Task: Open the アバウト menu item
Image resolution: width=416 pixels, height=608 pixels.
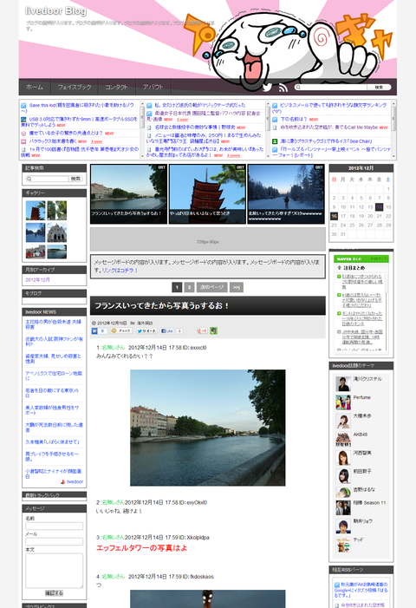Action: pos(153,87)
